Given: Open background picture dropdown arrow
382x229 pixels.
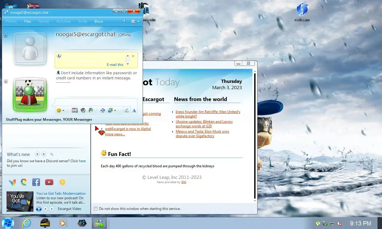Looking at the screenshot, I should click(115, 111).
